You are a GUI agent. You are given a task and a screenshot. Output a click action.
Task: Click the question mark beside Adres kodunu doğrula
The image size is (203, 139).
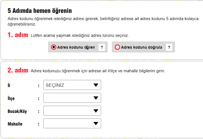[169, 47]
